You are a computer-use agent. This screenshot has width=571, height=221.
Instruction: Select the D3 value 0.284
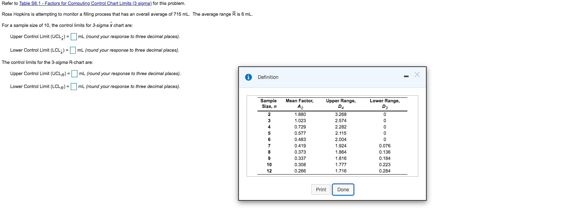[385, 171]
